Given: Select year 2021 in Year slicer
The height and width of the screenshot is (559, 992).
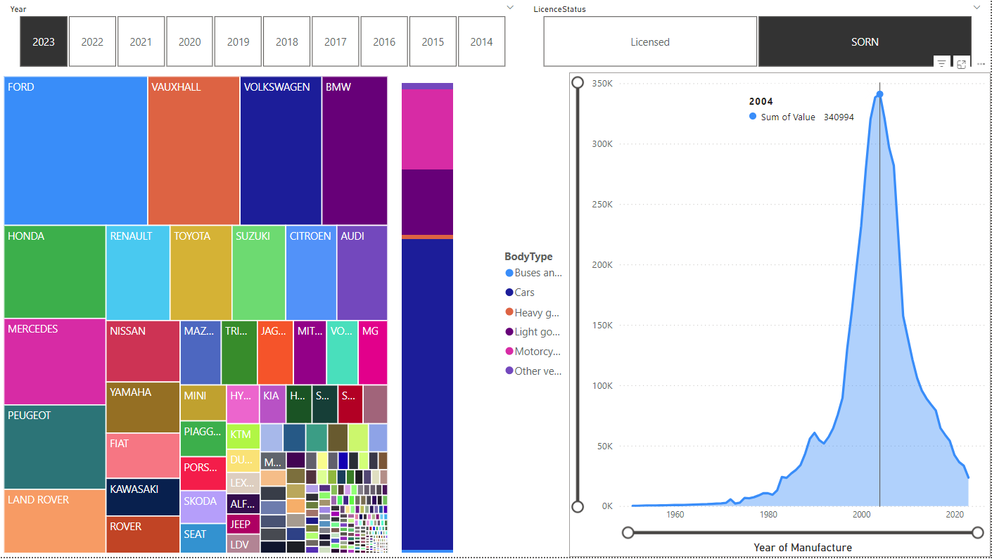Looking at the screenshot, I should pos(141,41).
